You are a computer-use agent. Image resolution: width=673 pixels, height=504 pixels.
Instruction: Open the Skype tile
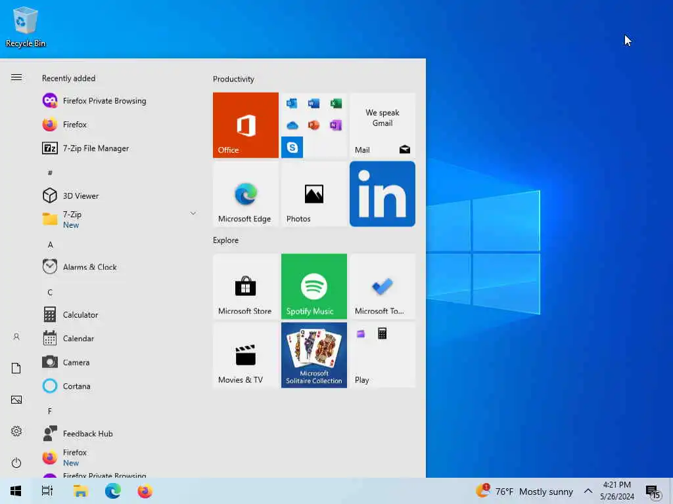(292, 148)
